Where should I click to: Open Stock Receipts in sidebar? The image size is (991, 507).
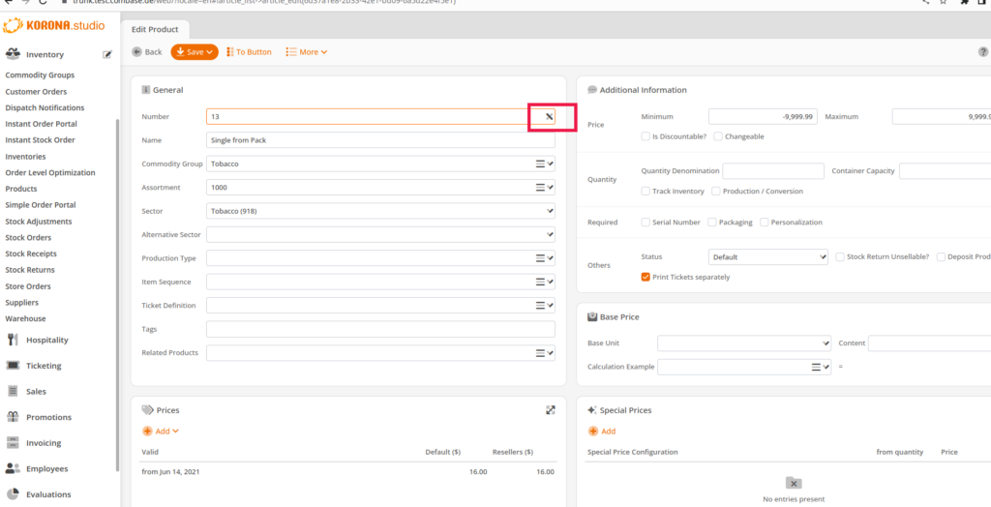tap(31, 253)
